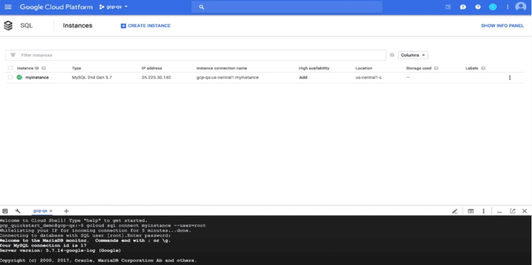Image resolution: width=532 pixels, height=265 pixels.
Task: Tick the select-all checkbox in table header
Action: [10, 68]
